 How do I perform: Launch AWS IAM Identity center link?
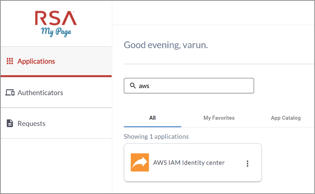click(x=189, y=163)
